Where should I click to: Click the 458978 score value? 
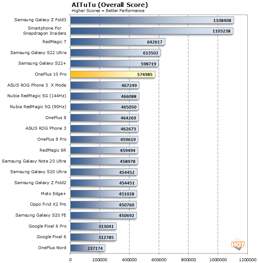(127, 161)
